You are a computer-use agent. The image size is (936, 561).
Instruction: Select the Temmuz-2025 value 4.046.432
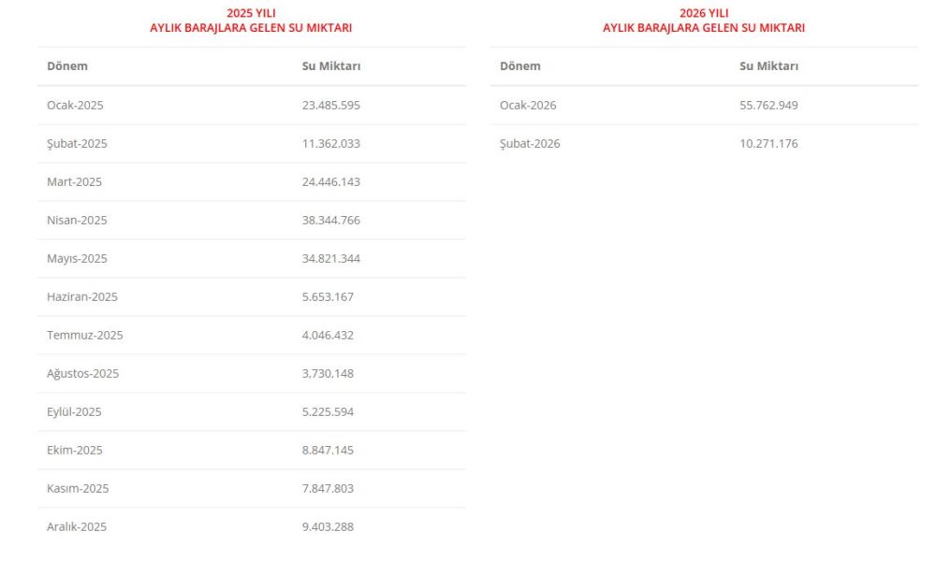click(328, 336)
